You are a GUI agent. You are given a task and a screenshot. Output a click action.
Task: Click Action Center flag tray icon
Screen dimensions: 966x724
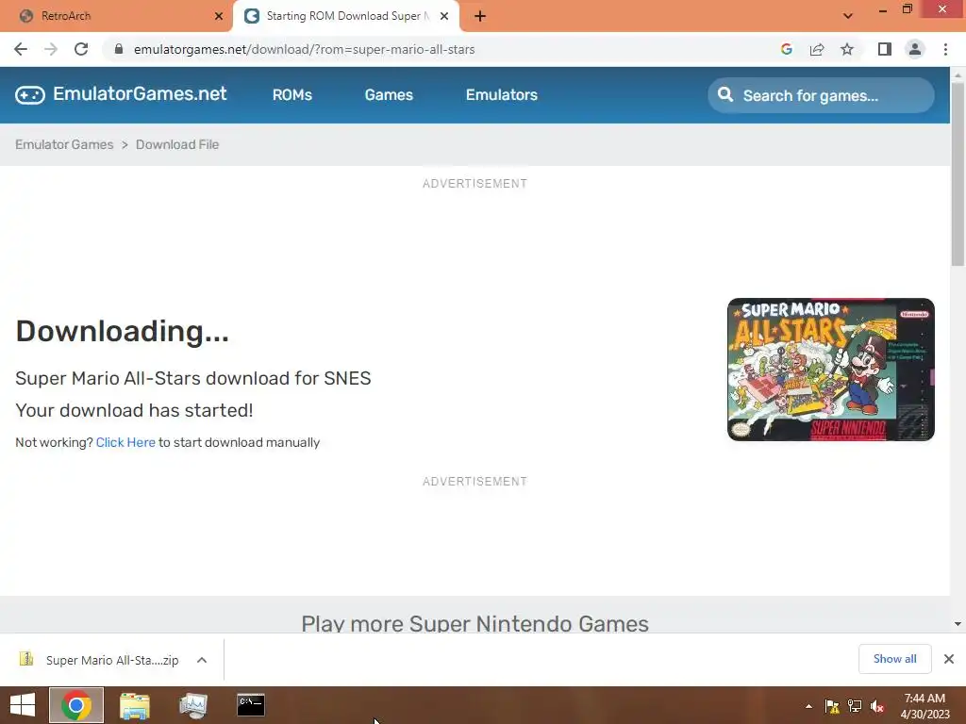pyautogui.click(x=832, y=706)
